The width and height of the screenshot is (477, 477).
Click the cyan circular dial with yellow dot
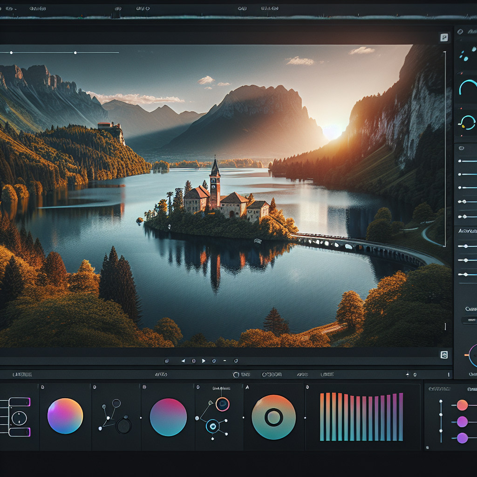467,123
